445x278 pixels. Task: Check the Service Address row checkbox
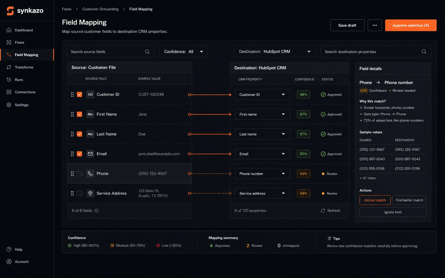pyautogui.click(x=79, y=193)
